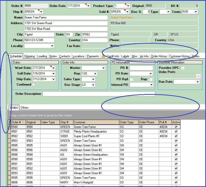Image resolution: width=206 pixels, height=187 pixels.
Task: Open the Sell Date dropdown
Action: click(x=53, y=73)
